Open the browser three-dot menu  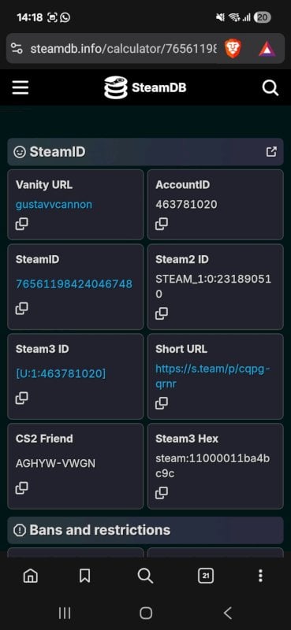click(260, 576)
